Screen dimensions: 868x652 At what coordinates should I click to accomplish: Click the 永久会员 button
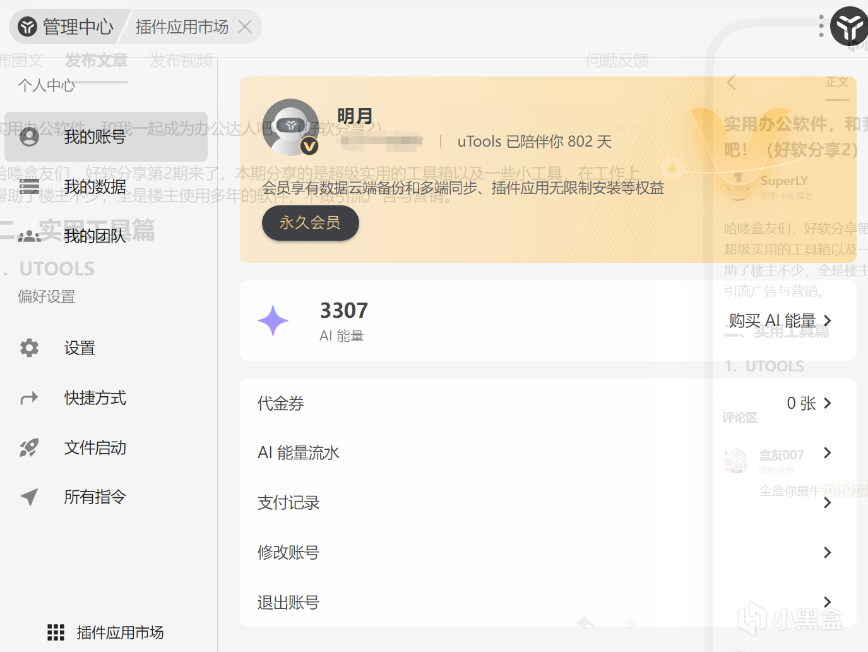pos(310,223)
